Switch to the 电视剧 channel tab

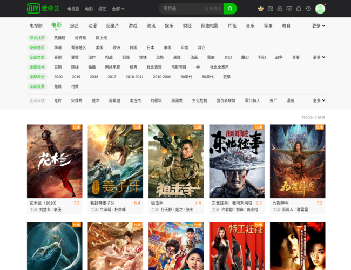[36, 26]
